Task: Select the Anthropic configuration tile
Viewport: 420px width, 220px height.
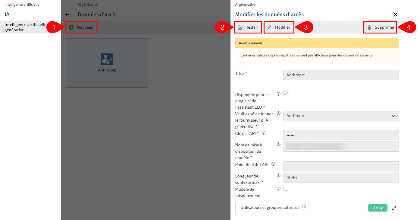Action: click(x=107, y=62)
